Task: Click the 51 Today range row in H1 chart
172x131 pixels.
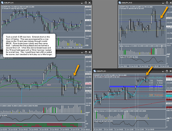Action: click(156, 80)
